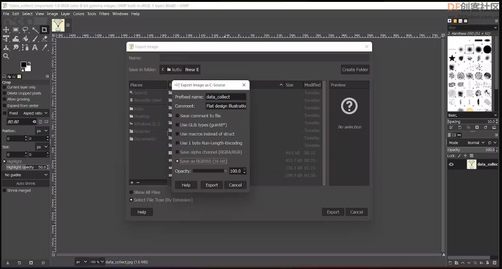Open the Aspect ratio dropdown
Screen dimensions: 502x269
(x=35, y=113)
